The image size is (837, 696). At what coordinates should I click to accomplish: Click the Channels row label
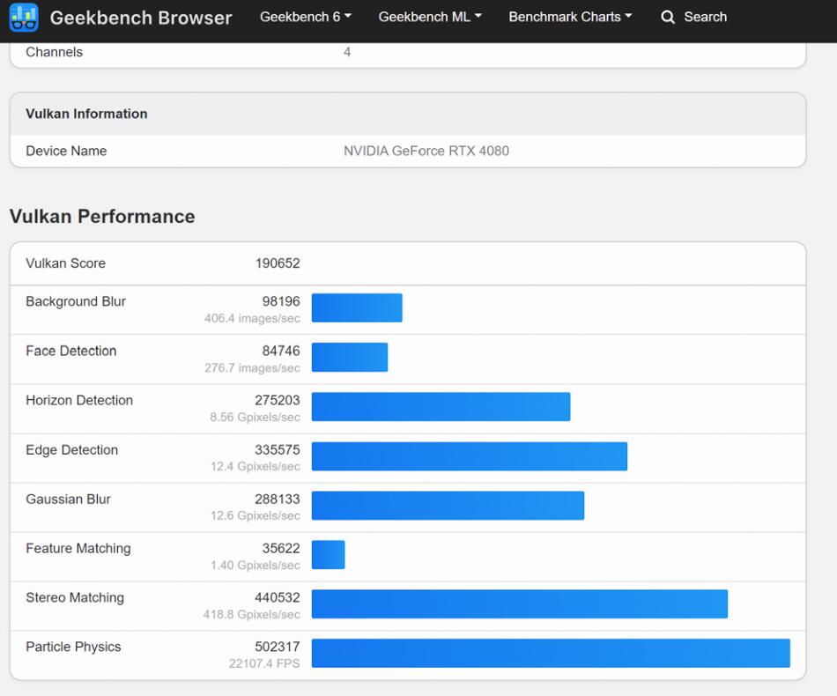(x=54, y=52)
